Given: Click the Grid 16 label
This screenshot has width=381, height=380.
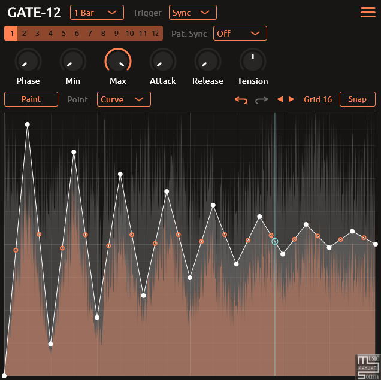Looking at the screenshot, I should coord(317,99).
